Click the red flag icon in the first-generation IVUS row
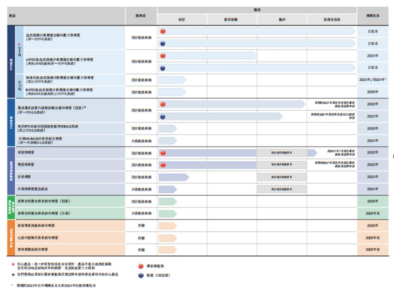Screen dimensions: 394x295 pyautogui.click(x=163, y=104)
